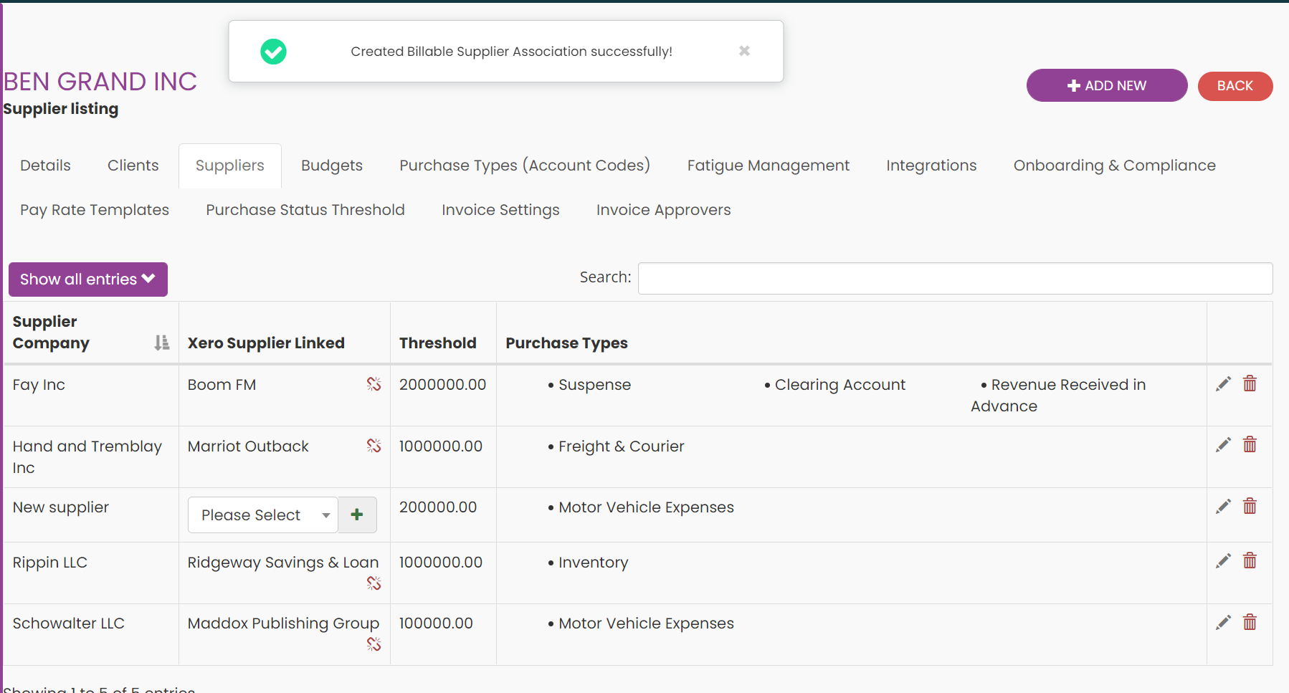Open Purchase Status Threshold tab
Image resolution: width=1289 pixels, height=693 pixels.
coord(305,210)
